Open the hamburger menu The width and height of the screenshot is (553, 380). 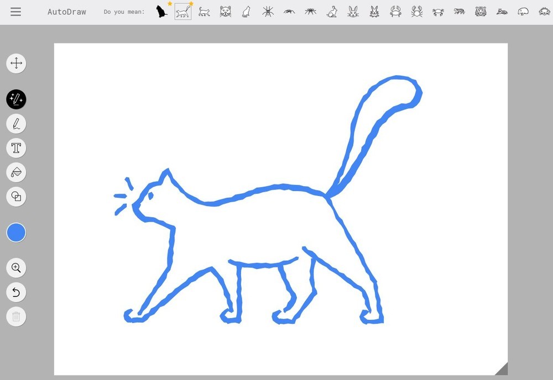pyautogui.click(x=15, y=12)
